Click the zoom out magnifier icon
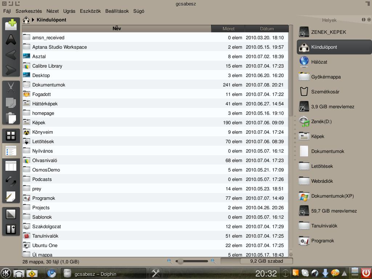The image size is (372, 279). point(169,261)
